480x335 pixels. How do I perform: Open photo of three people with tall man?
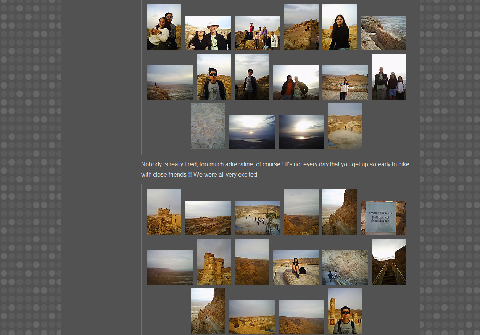pyautogui.click(x=389, y=77)
